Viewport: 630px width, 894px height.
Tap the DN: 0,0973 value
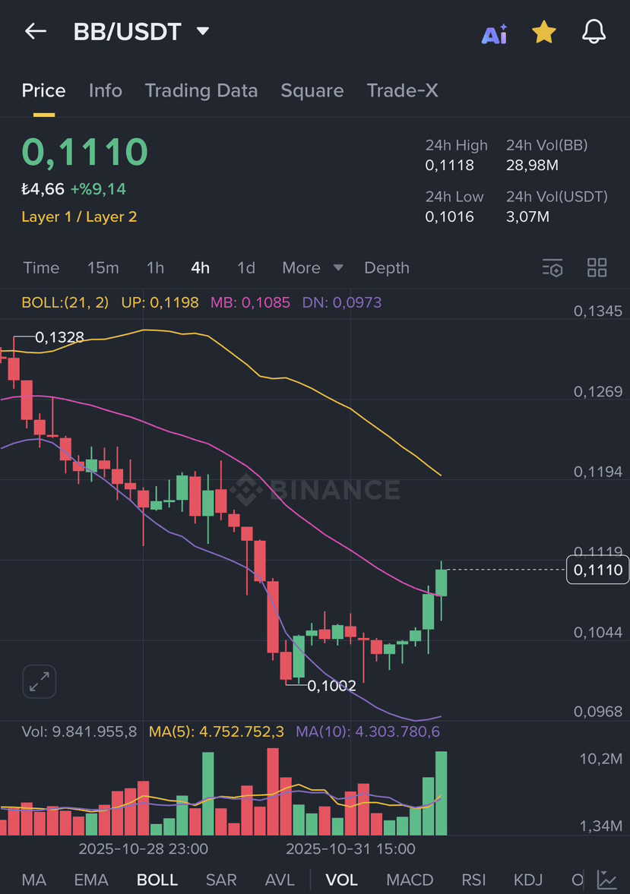point(342,302)
